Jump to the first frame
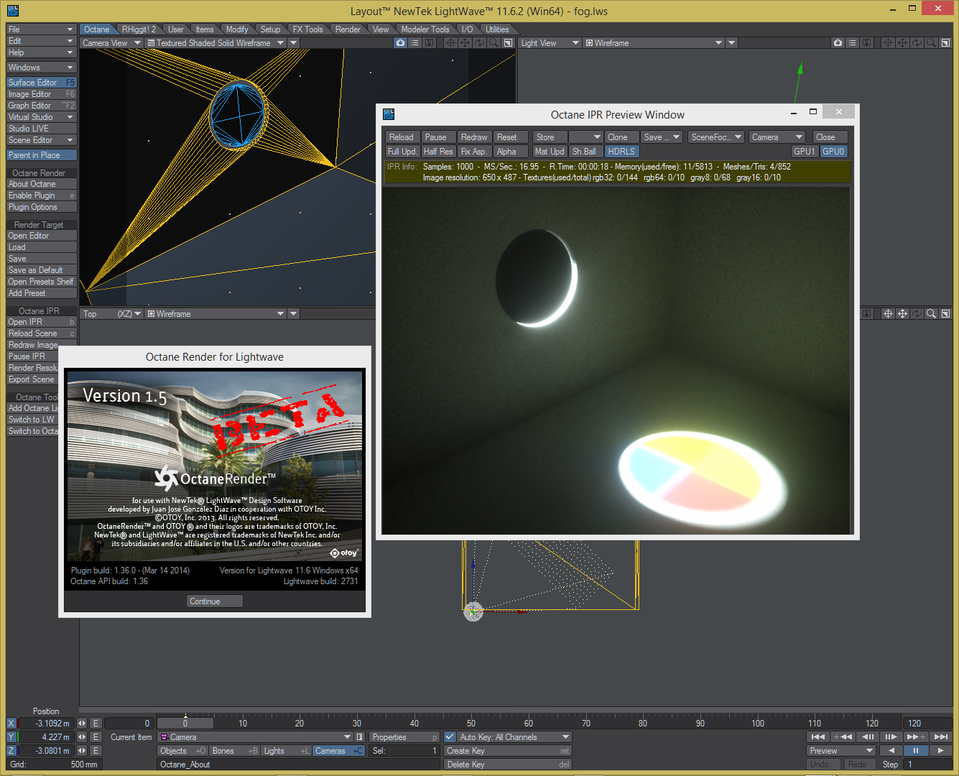The width and height of the screenshot is (959, 776). click(817, 736)
